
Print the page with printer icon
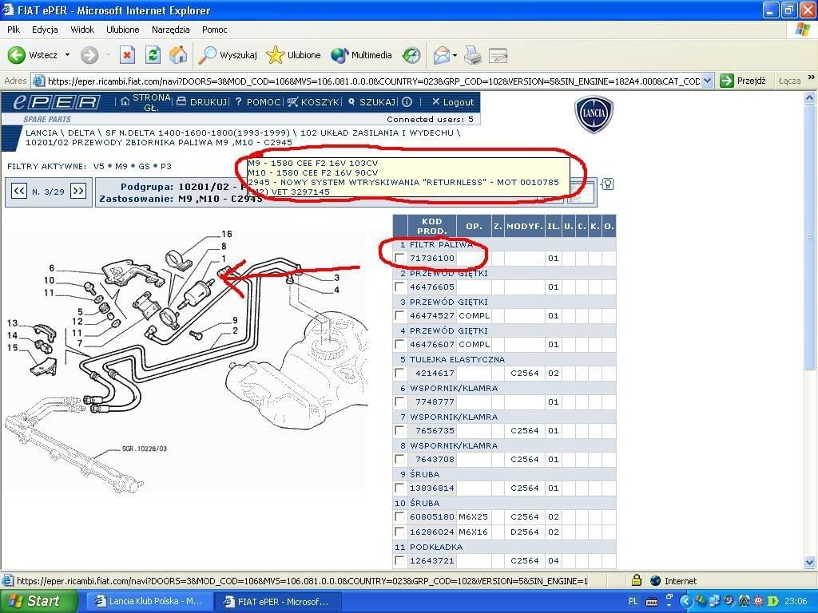pyautogui.click(x=473, y=55)
